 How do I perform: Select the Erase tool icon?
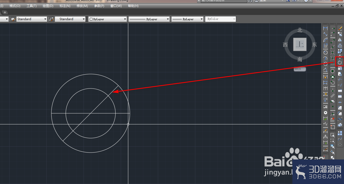pyautogui.click(x=340, y=28)
